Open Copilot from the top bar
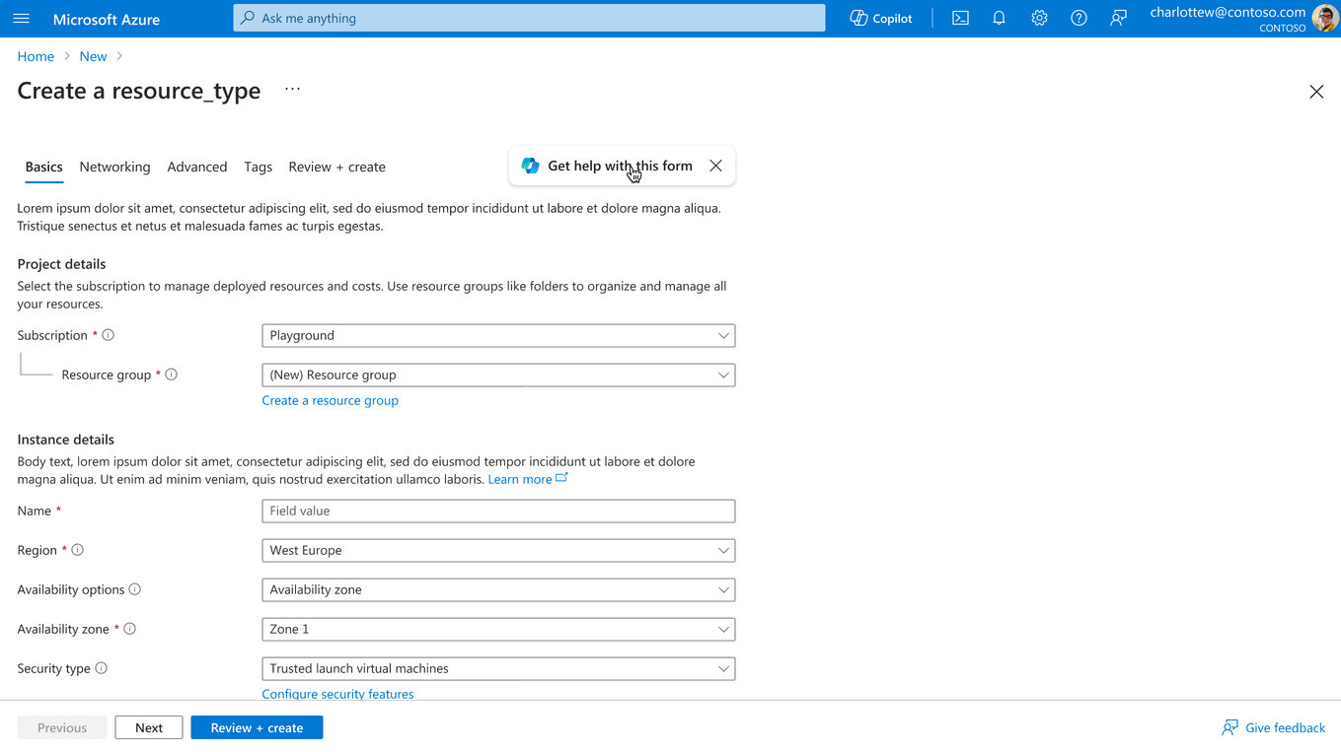Screen dimensions: 1341x752 [879, 18]
